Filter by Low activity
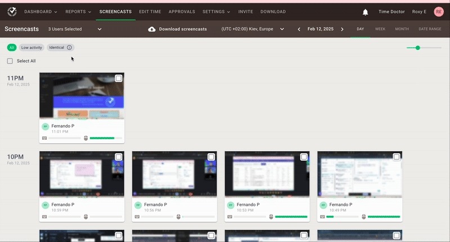 (32, 48)
